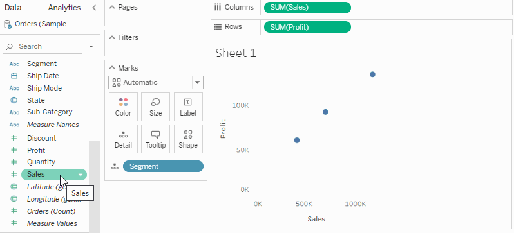The height and width of the screenshot is (233, 514).
Task: Click the Orders data source icon
Action: [x=8, y=24]
